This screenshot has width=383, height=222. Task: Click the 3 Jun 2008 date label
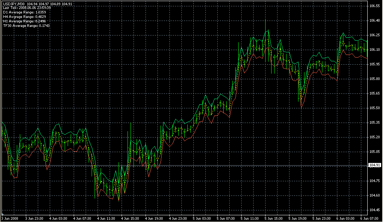pyautogui.click(x=10, y=218)
